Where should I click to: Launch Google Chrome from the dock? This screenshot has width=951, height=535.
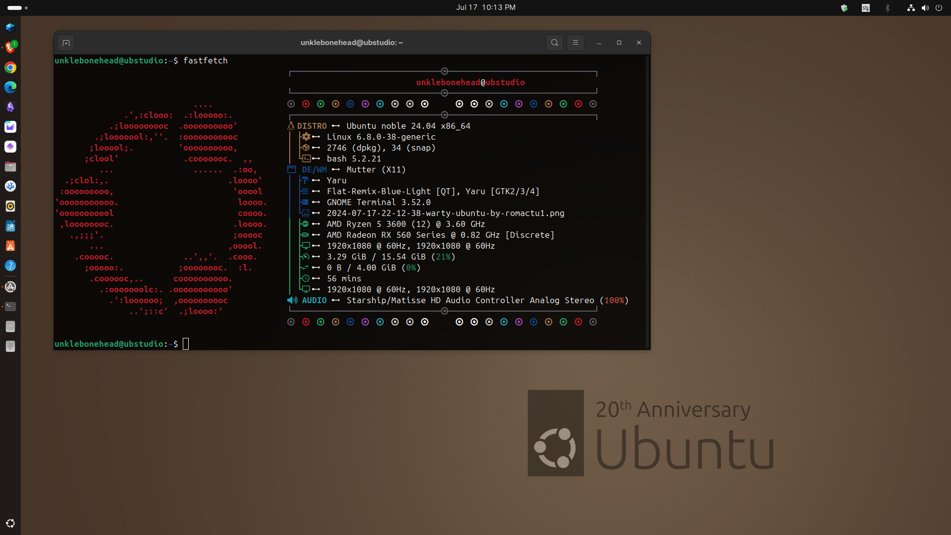(10, 67)
